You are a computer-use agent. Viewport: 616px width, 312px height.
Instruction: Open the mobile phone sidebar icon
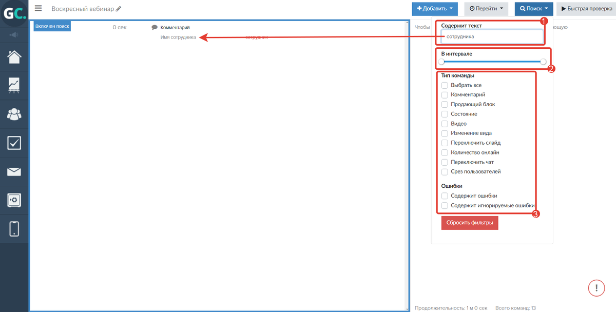tap(14, 228)
